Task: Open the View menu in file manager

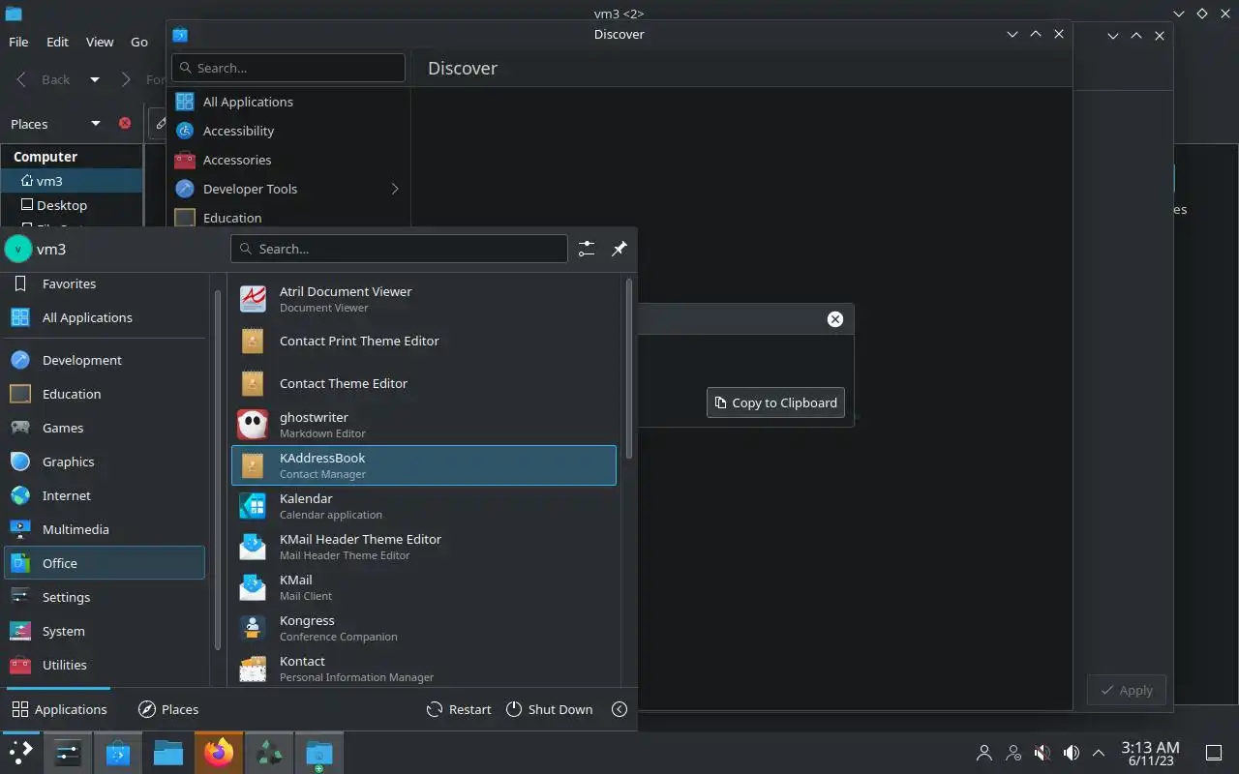Action: pos(100,42)
